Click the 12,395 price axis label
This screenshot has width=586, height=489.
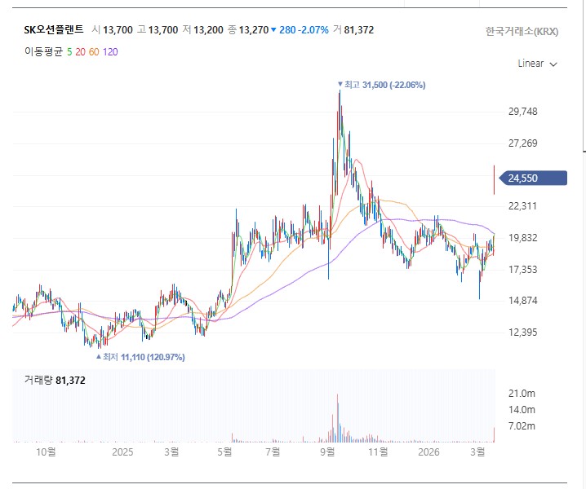[522, 333]
